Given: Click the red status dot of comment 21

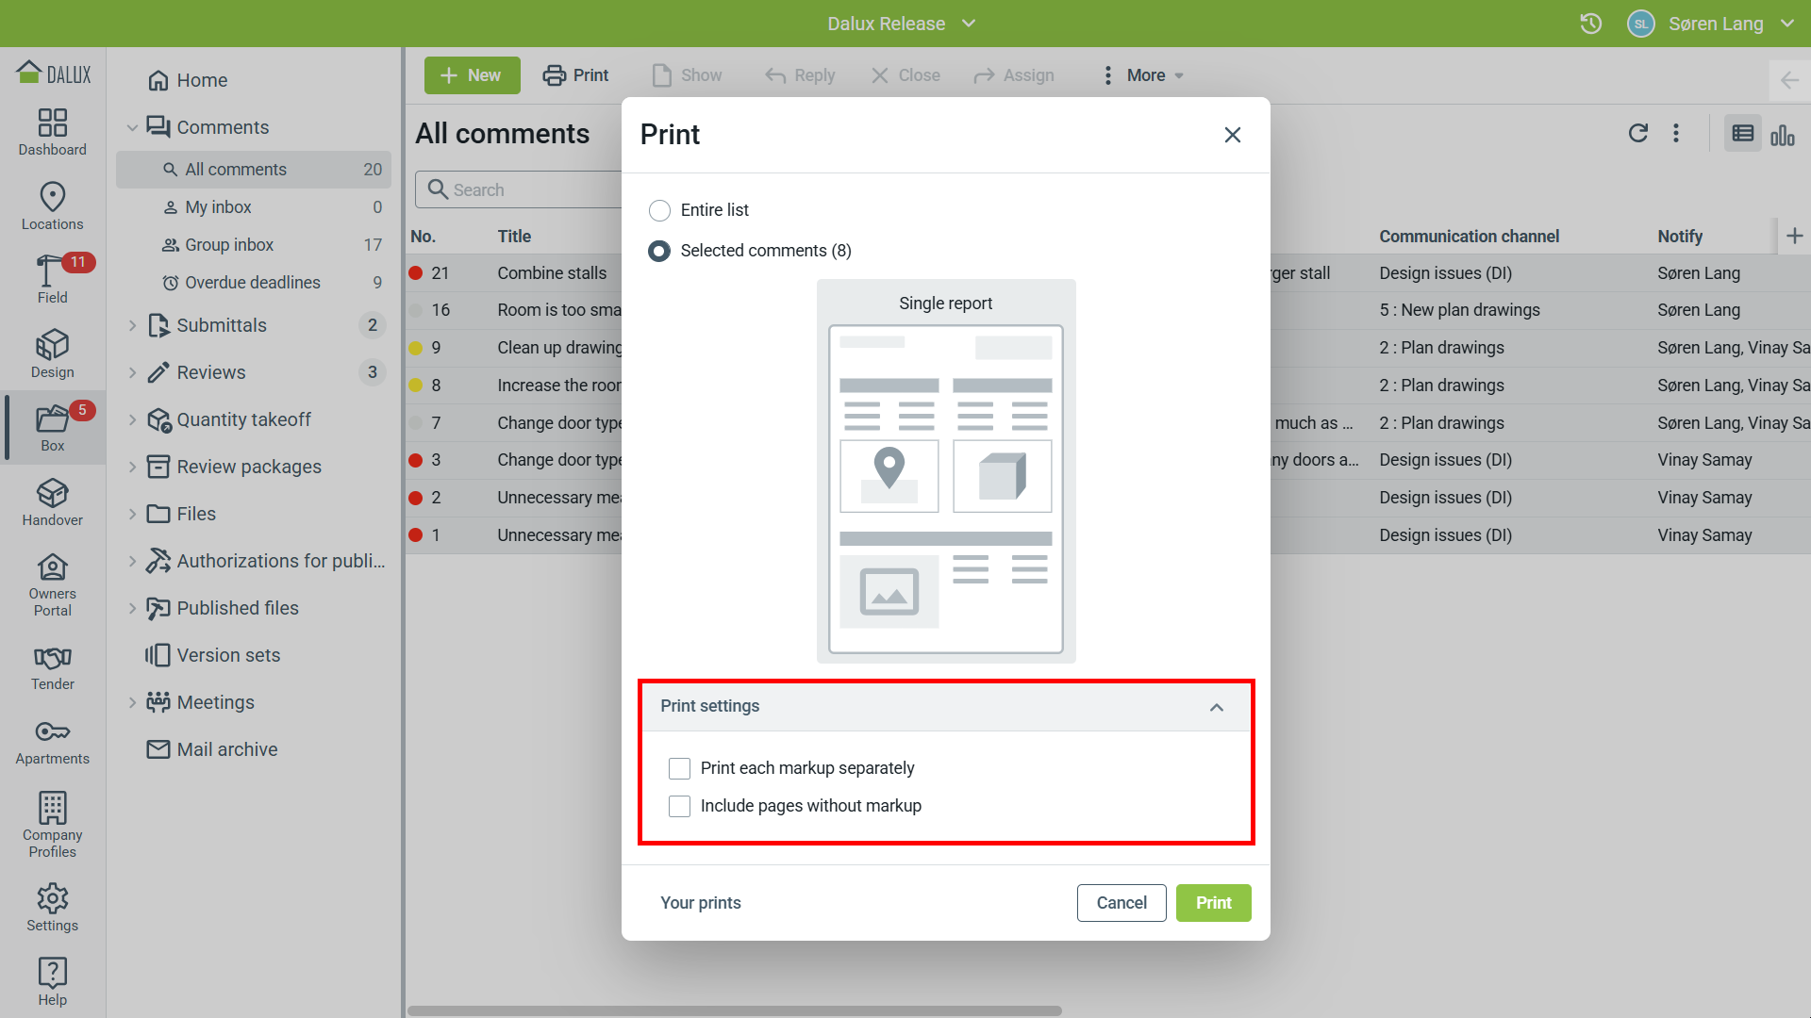Looking at the screenshot, I should tap(415, 273).
